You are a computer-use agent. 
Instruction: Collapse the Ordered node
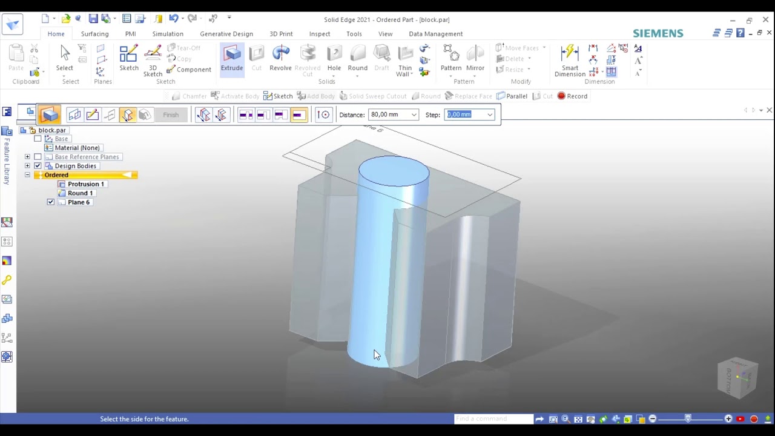click(27, 175)
